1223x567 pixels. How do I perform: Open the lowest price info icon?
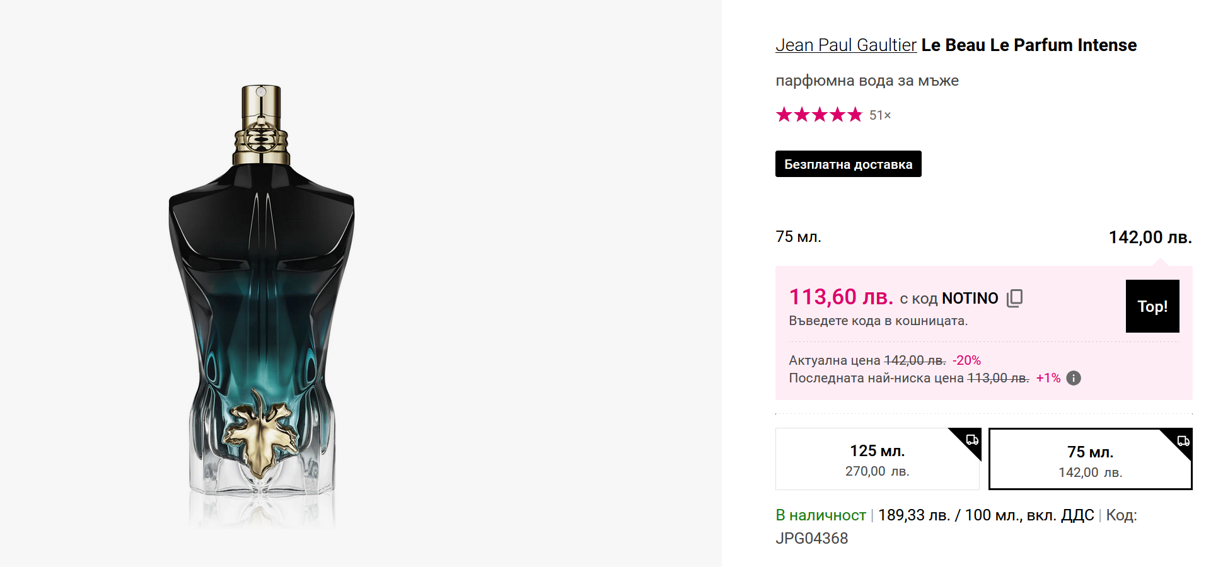1073,378
